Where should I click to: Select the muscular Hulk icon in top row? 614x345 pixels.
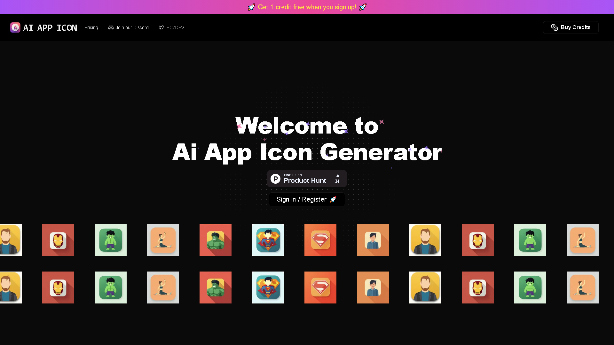[216, 240]
